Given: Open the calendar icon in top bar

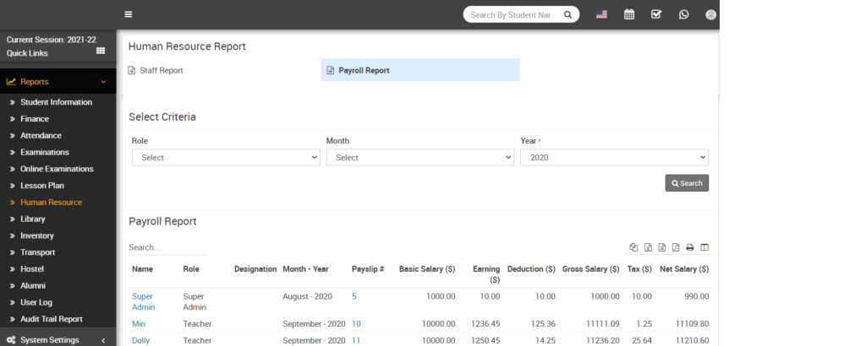Looking at the screenshot, I should point(629,14).
